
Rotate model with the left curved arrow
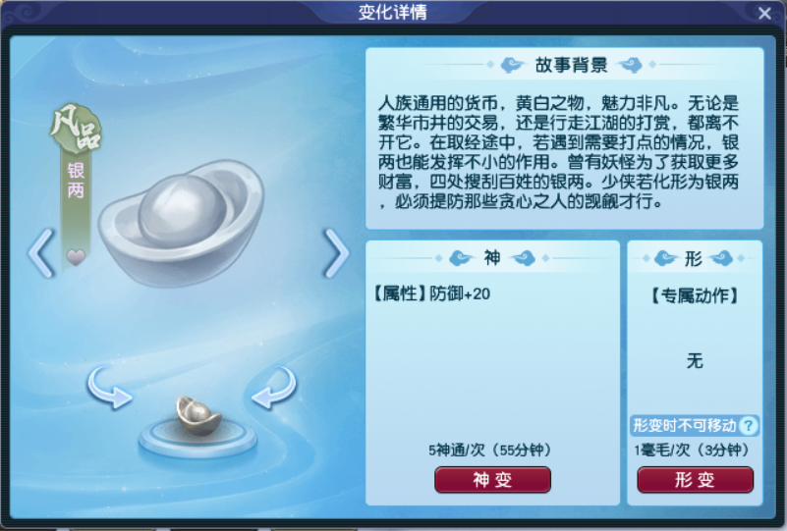tap(109, 388)
